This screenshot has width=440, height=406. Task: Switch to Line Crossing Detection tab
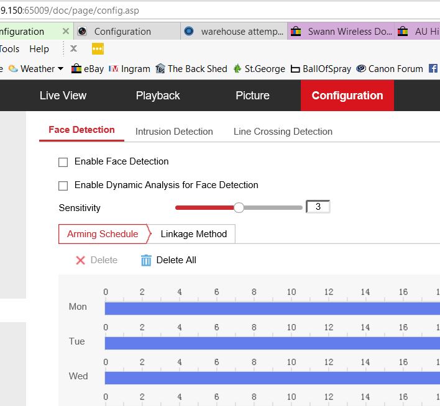point(283,132)
